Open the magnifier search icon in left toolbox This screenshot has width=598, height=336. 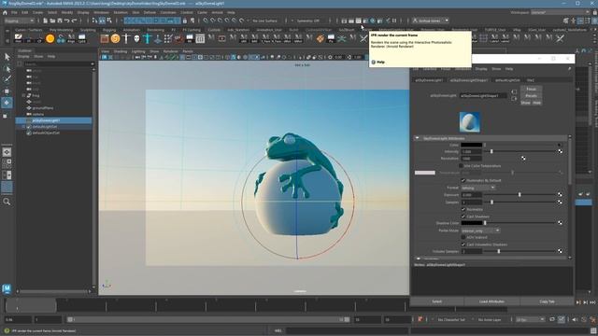7,202
